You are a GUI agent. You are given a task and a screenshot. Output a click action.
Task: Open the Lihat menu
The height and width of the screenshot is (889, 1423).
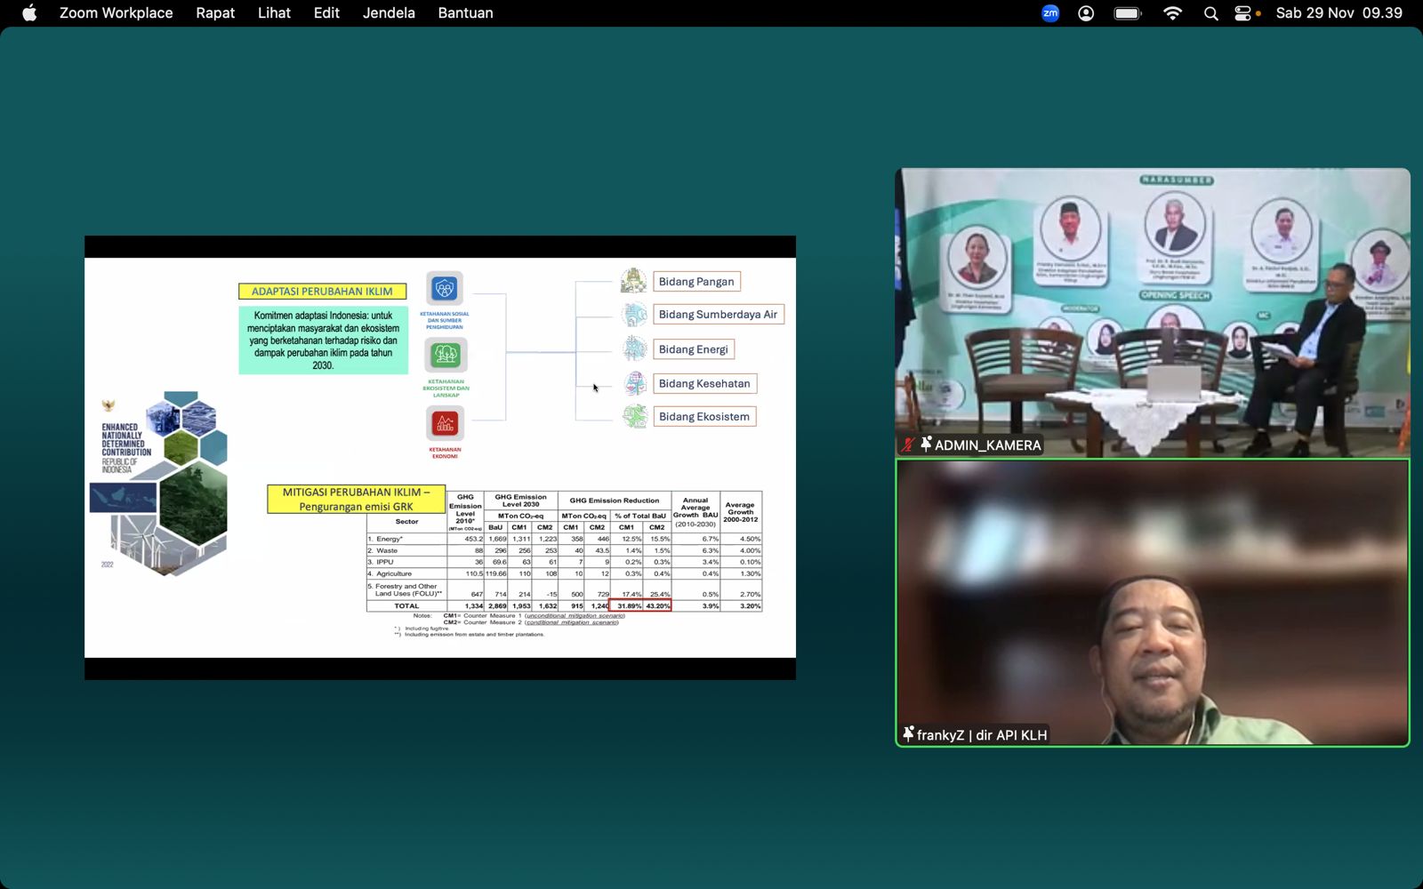(274, 13)
